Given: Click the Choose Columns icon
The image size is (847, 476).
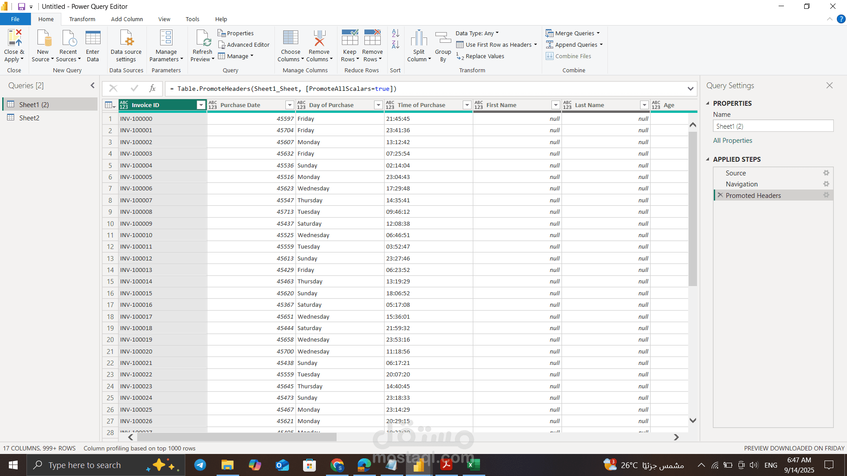Looking at the screenshot, I should (290, 38).
